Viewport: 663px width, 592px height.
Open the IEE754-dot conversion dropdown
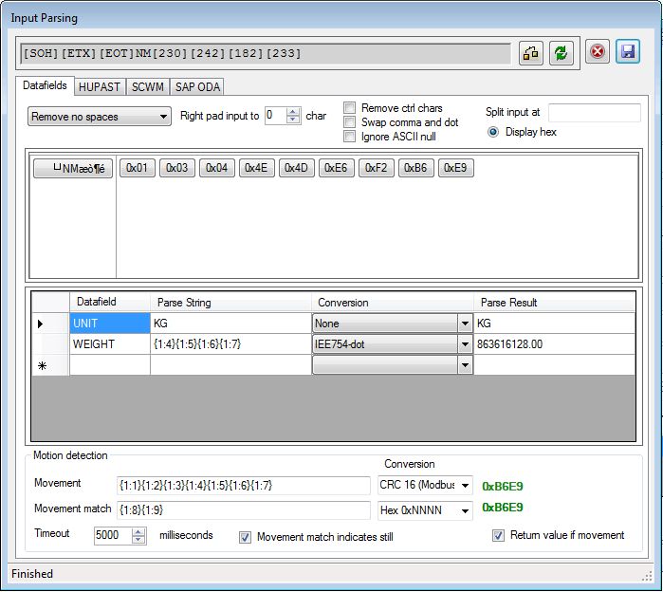pyautogui.click(x=465, y=344)
